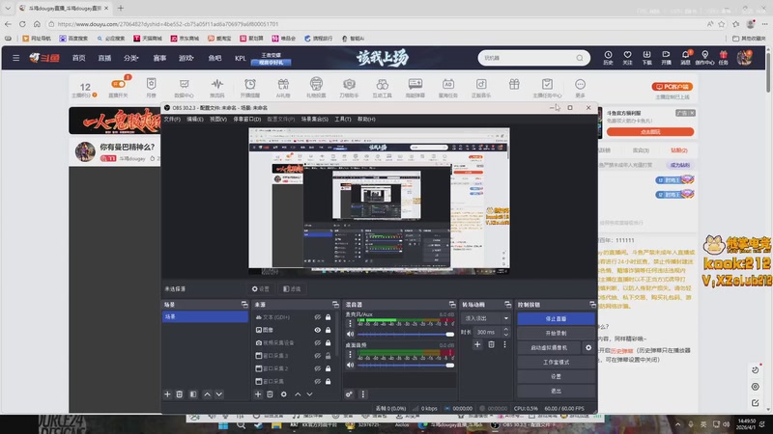The height and width of the screenshot is (434, 773).
Task: Open Windows Start button on taskbar
Action: (x=223, y=424)
